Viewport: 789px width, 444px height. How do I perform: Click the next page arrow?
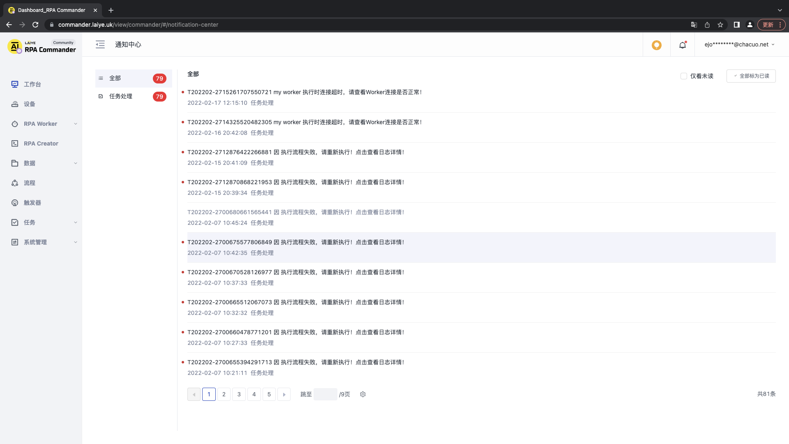pos(284,394)
